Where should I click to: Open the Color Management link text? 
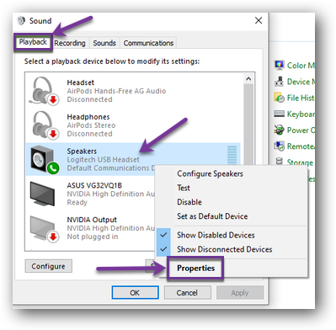pyautogui.click(x=301, y=65)
